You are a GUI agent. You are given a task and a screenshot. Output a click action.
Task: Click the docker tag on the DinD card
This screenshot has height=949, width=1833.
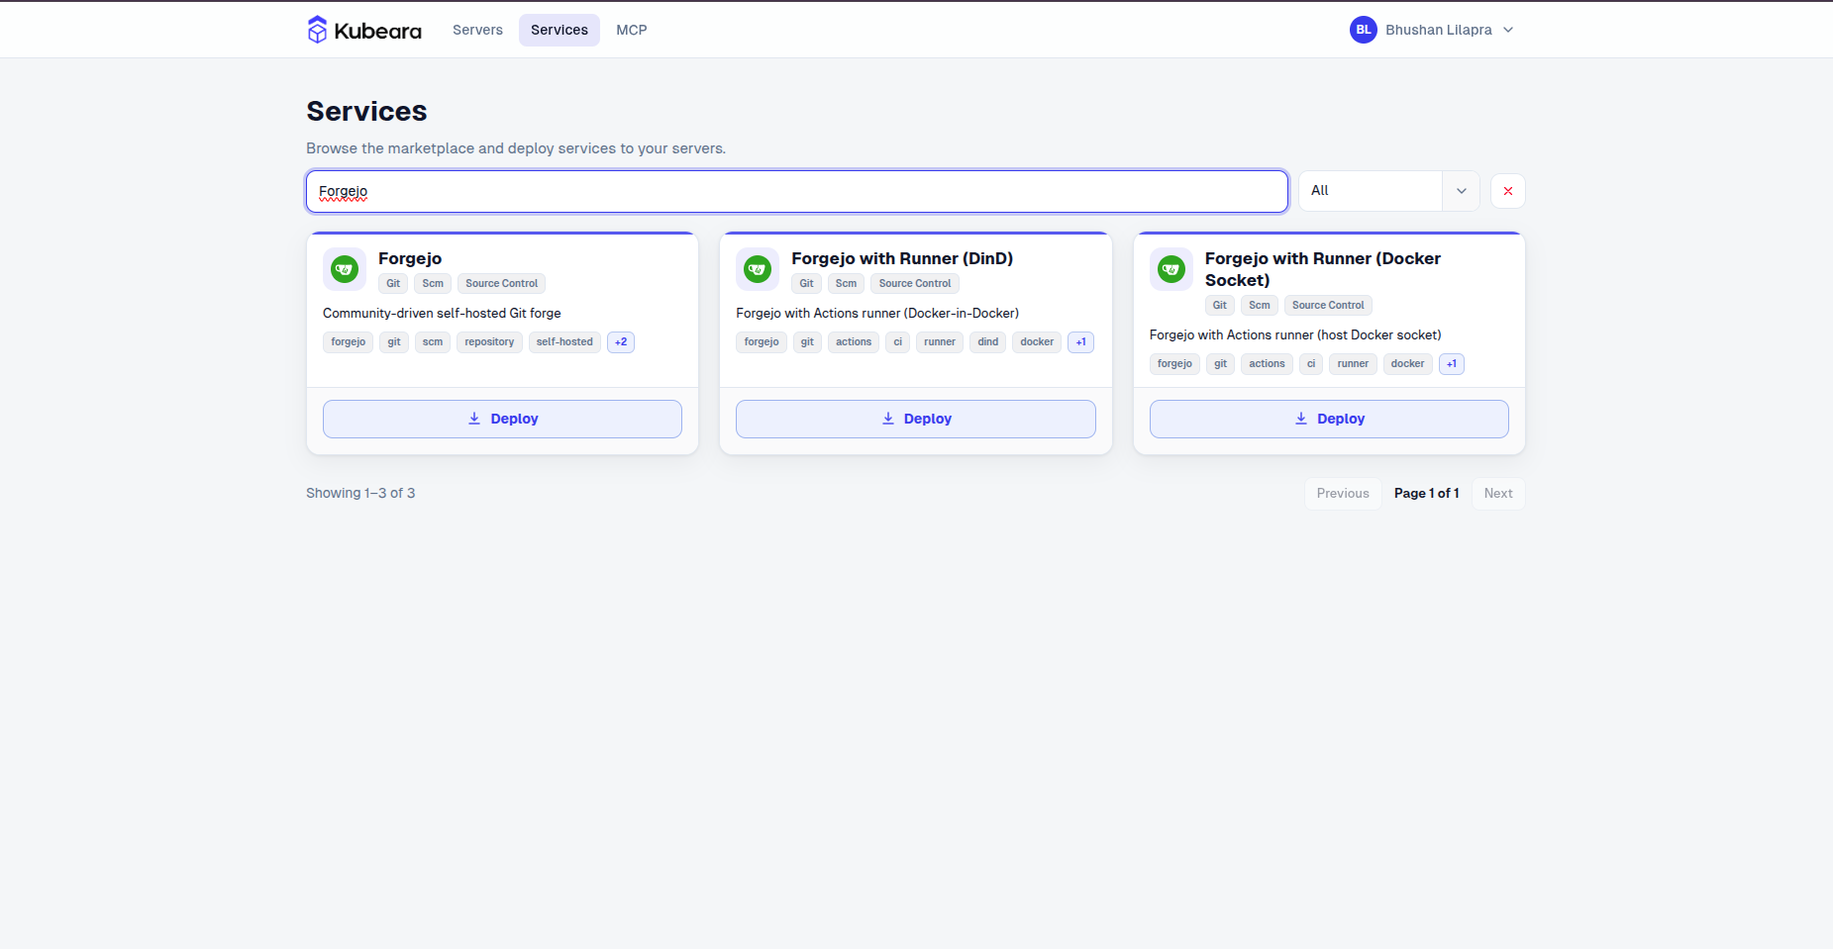click(1037, 342)
